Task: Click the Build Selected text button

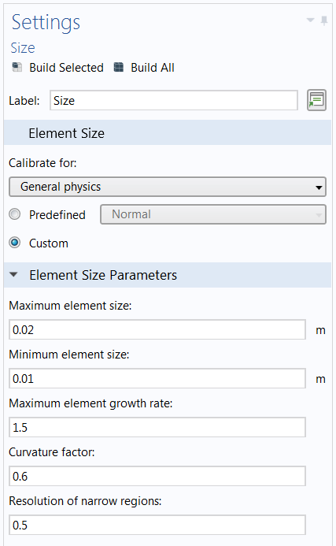Action: click(x=66, y=67)
